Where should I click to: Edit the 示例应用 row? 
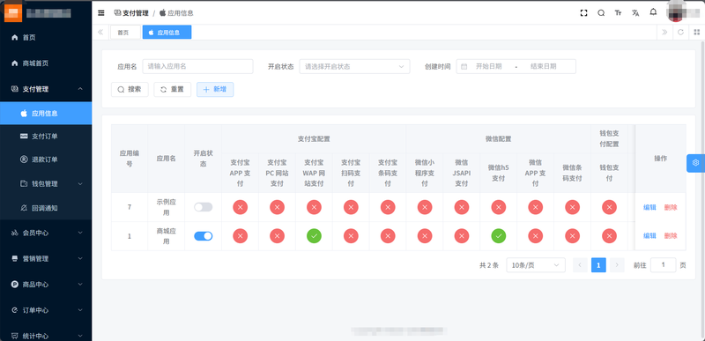(x=649, y=208)
